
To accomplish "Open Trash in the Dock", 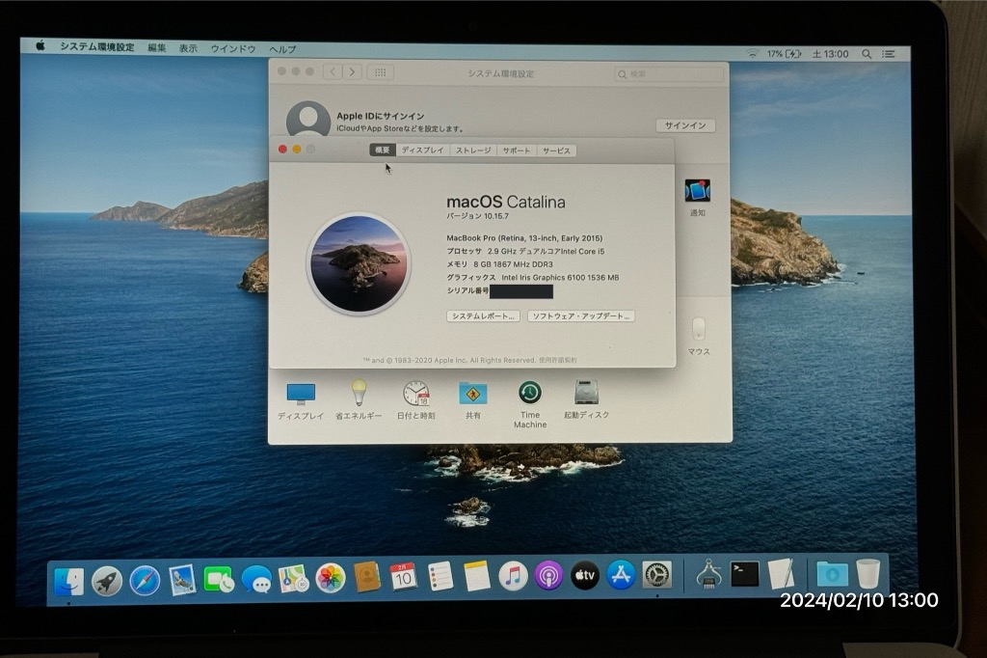I will [x=868, y=573].
